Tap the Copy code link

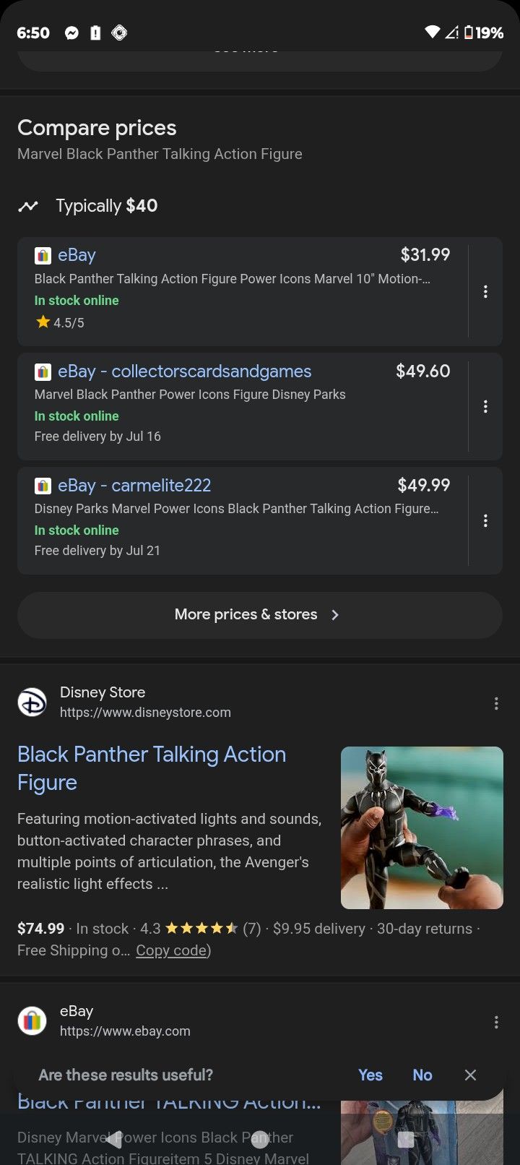171,950
